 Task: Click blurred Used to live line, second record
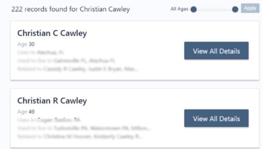point(84,128)
